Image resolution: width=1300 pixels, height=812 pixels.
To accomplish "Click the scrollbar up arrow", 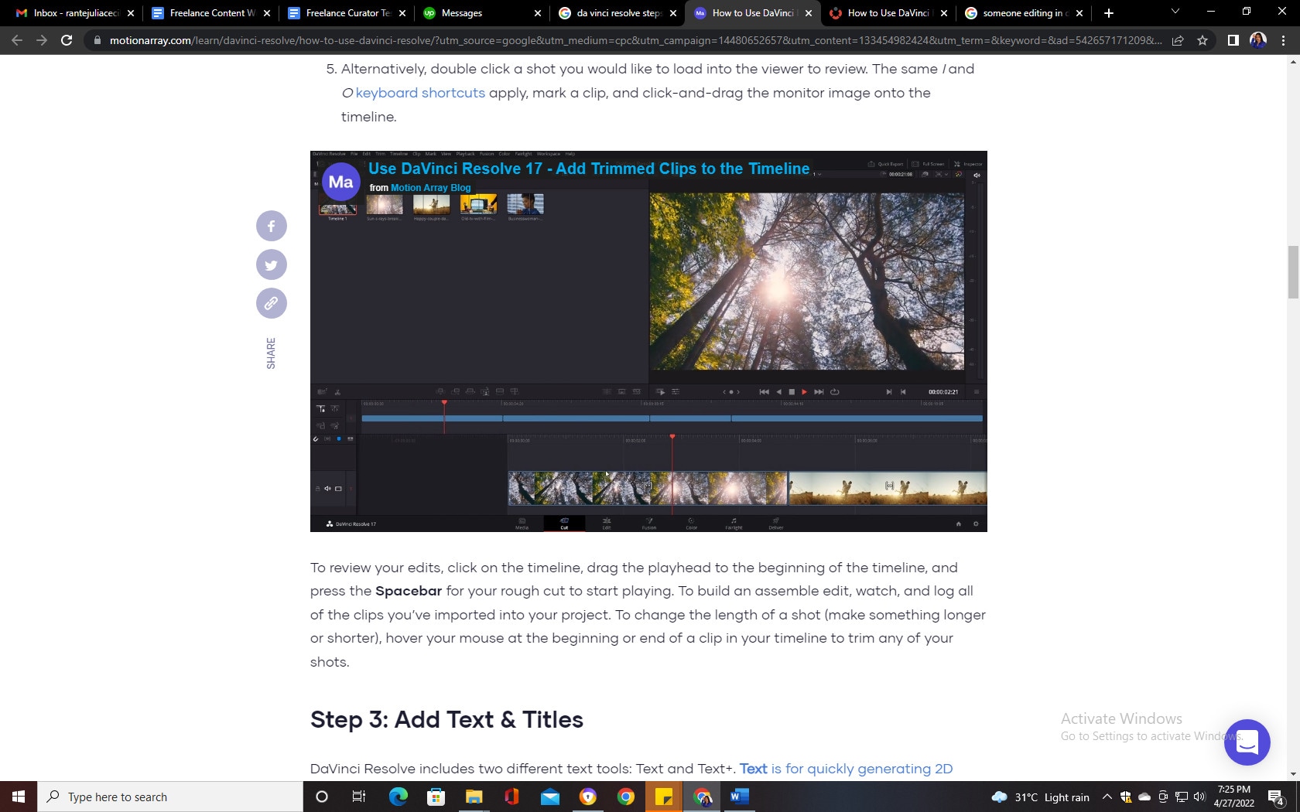I will (1293, 61).
